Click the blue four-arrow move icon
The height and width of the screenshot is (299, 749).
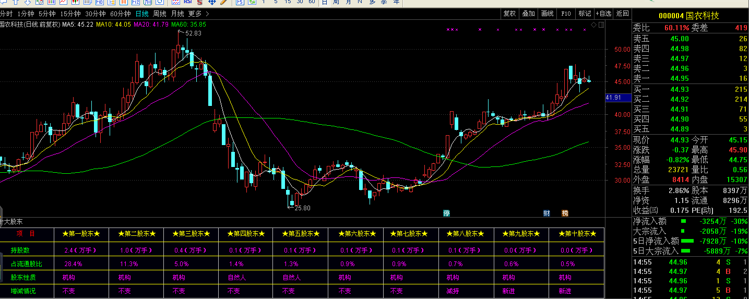click(212, 2)
